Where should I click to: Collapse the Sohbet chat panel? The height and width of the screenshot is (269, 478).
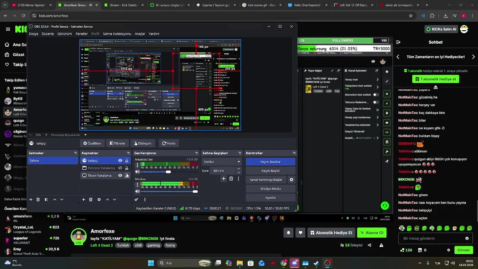click(x=398, y=42)
